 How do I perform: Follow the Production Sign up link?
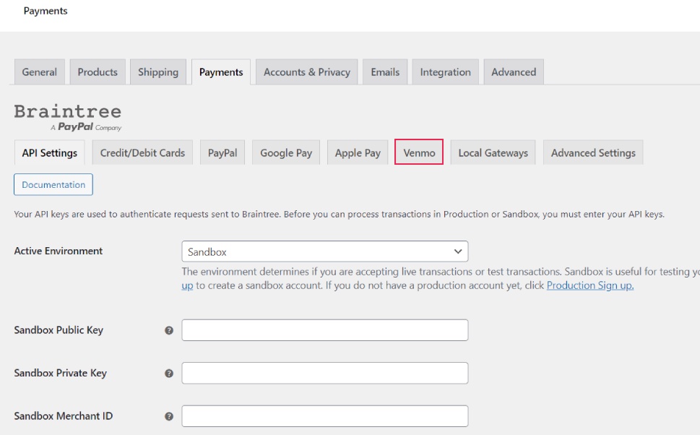(x=590, y=285)
